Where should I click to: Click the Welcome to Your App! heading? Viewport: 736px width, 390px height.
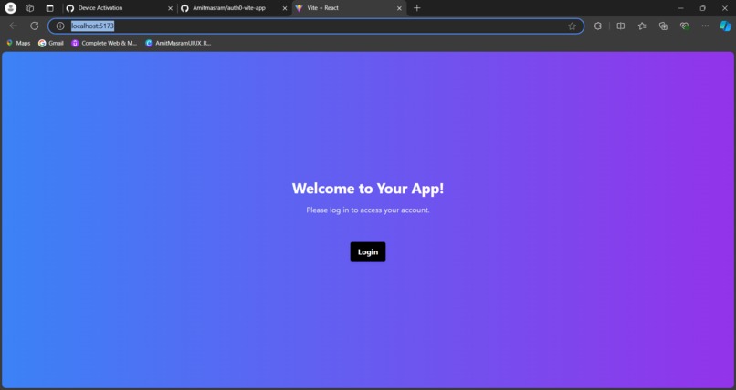[x=367, y=189]
